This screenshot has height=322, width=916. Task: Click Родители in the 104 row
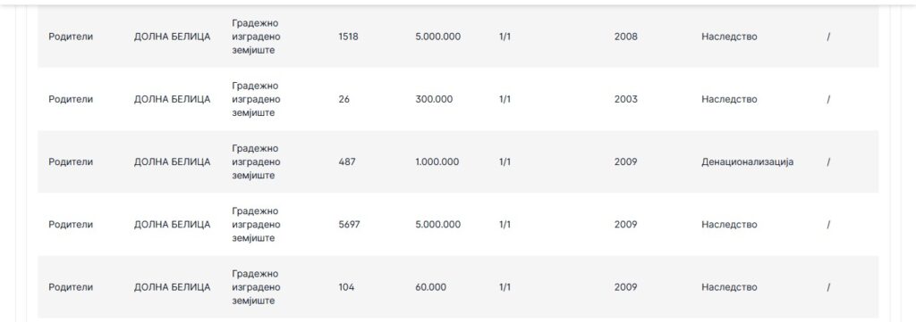pos(71,287)
